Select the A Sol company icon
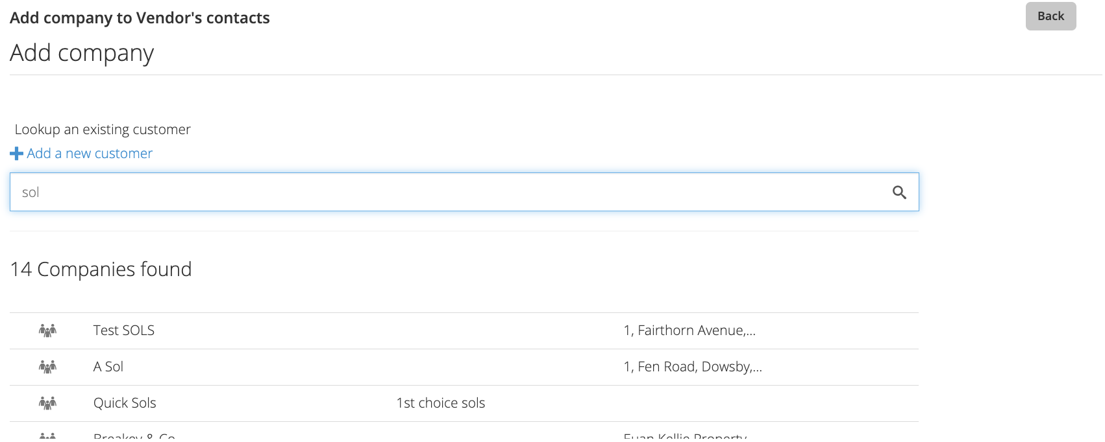 47,367
